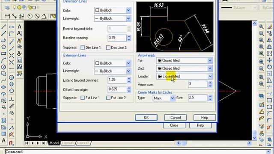This screenshot has height=154, width=274.
Task: Click Help in the background dialog
Action: 200,125
